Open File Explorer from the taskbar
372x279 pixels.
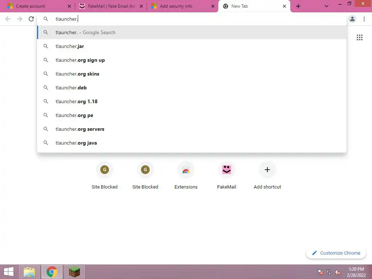29,272
